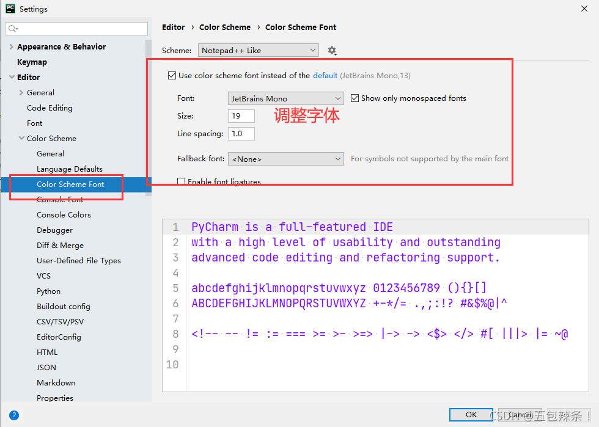
Task: Click the OK button
Action: 471,415
